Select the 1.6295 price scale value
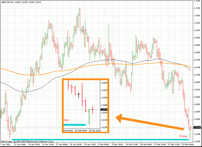The height and width of the screenshot is (147, 202). [x=197, y=142]
